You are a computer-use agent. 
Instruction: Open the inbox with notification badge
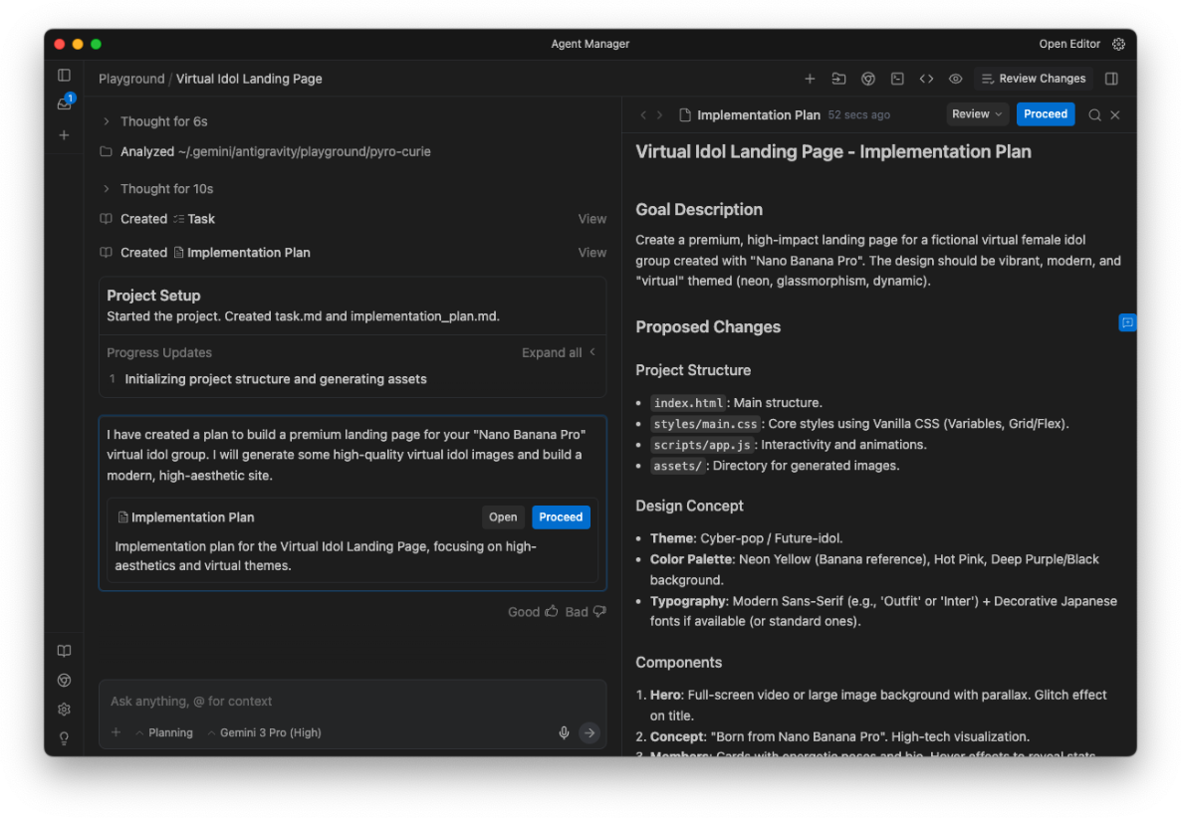pos(64,104)
